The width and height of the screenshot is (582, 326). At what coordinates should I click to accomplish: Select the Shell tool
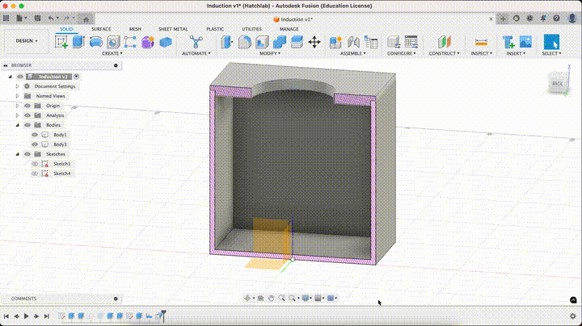coord(262,42)
